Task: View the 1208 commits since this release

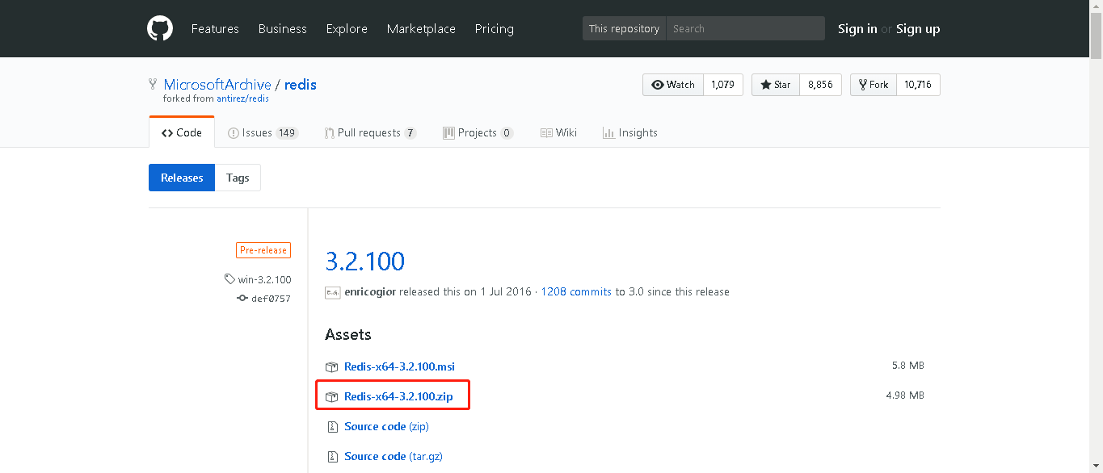Action: coord(576,292)
